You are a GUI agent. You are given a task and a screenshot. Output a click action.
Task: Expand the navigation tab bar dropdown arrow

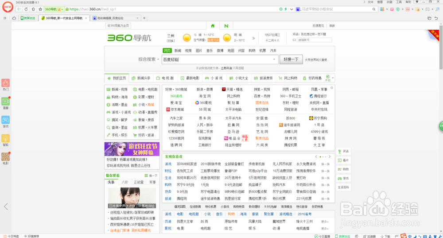(x=333, y=78)
